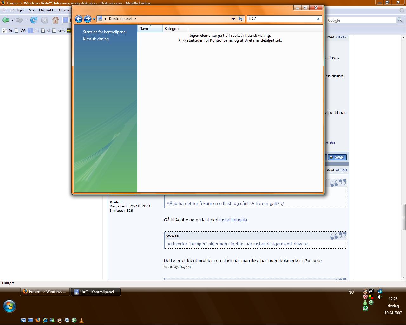
Task: Click the Firefox grey Forward arrow
Action: pos(20,20)
